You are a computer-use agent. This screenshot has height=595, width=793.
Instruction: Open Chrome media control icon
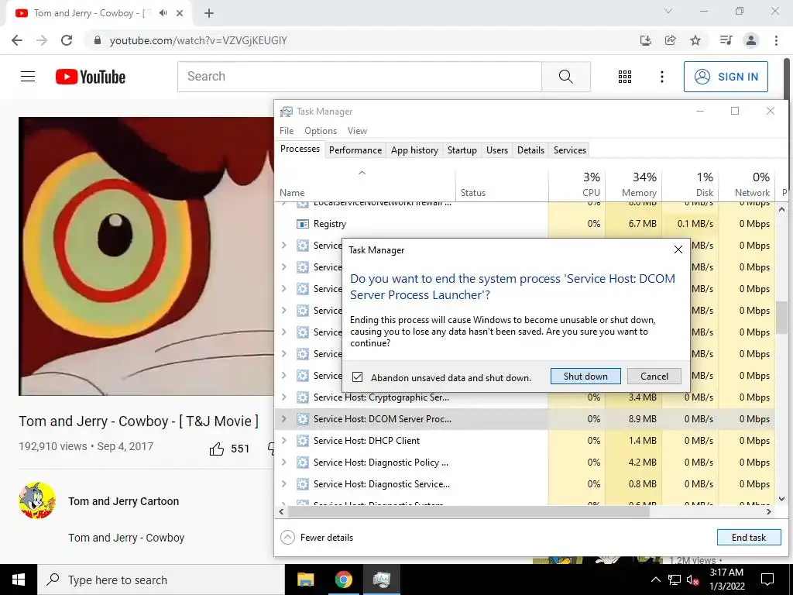[726, 40]
